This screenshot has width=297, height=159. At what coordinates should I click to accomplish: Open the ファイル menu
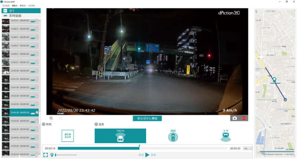click(6, 6)
